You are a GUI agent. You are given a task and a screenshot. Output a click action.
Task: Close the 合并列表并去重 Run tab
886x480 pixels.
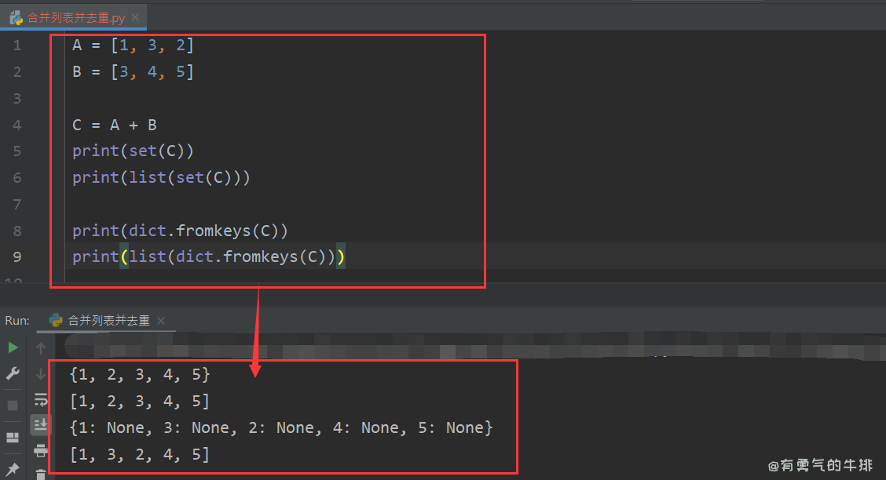coord(161,321)
